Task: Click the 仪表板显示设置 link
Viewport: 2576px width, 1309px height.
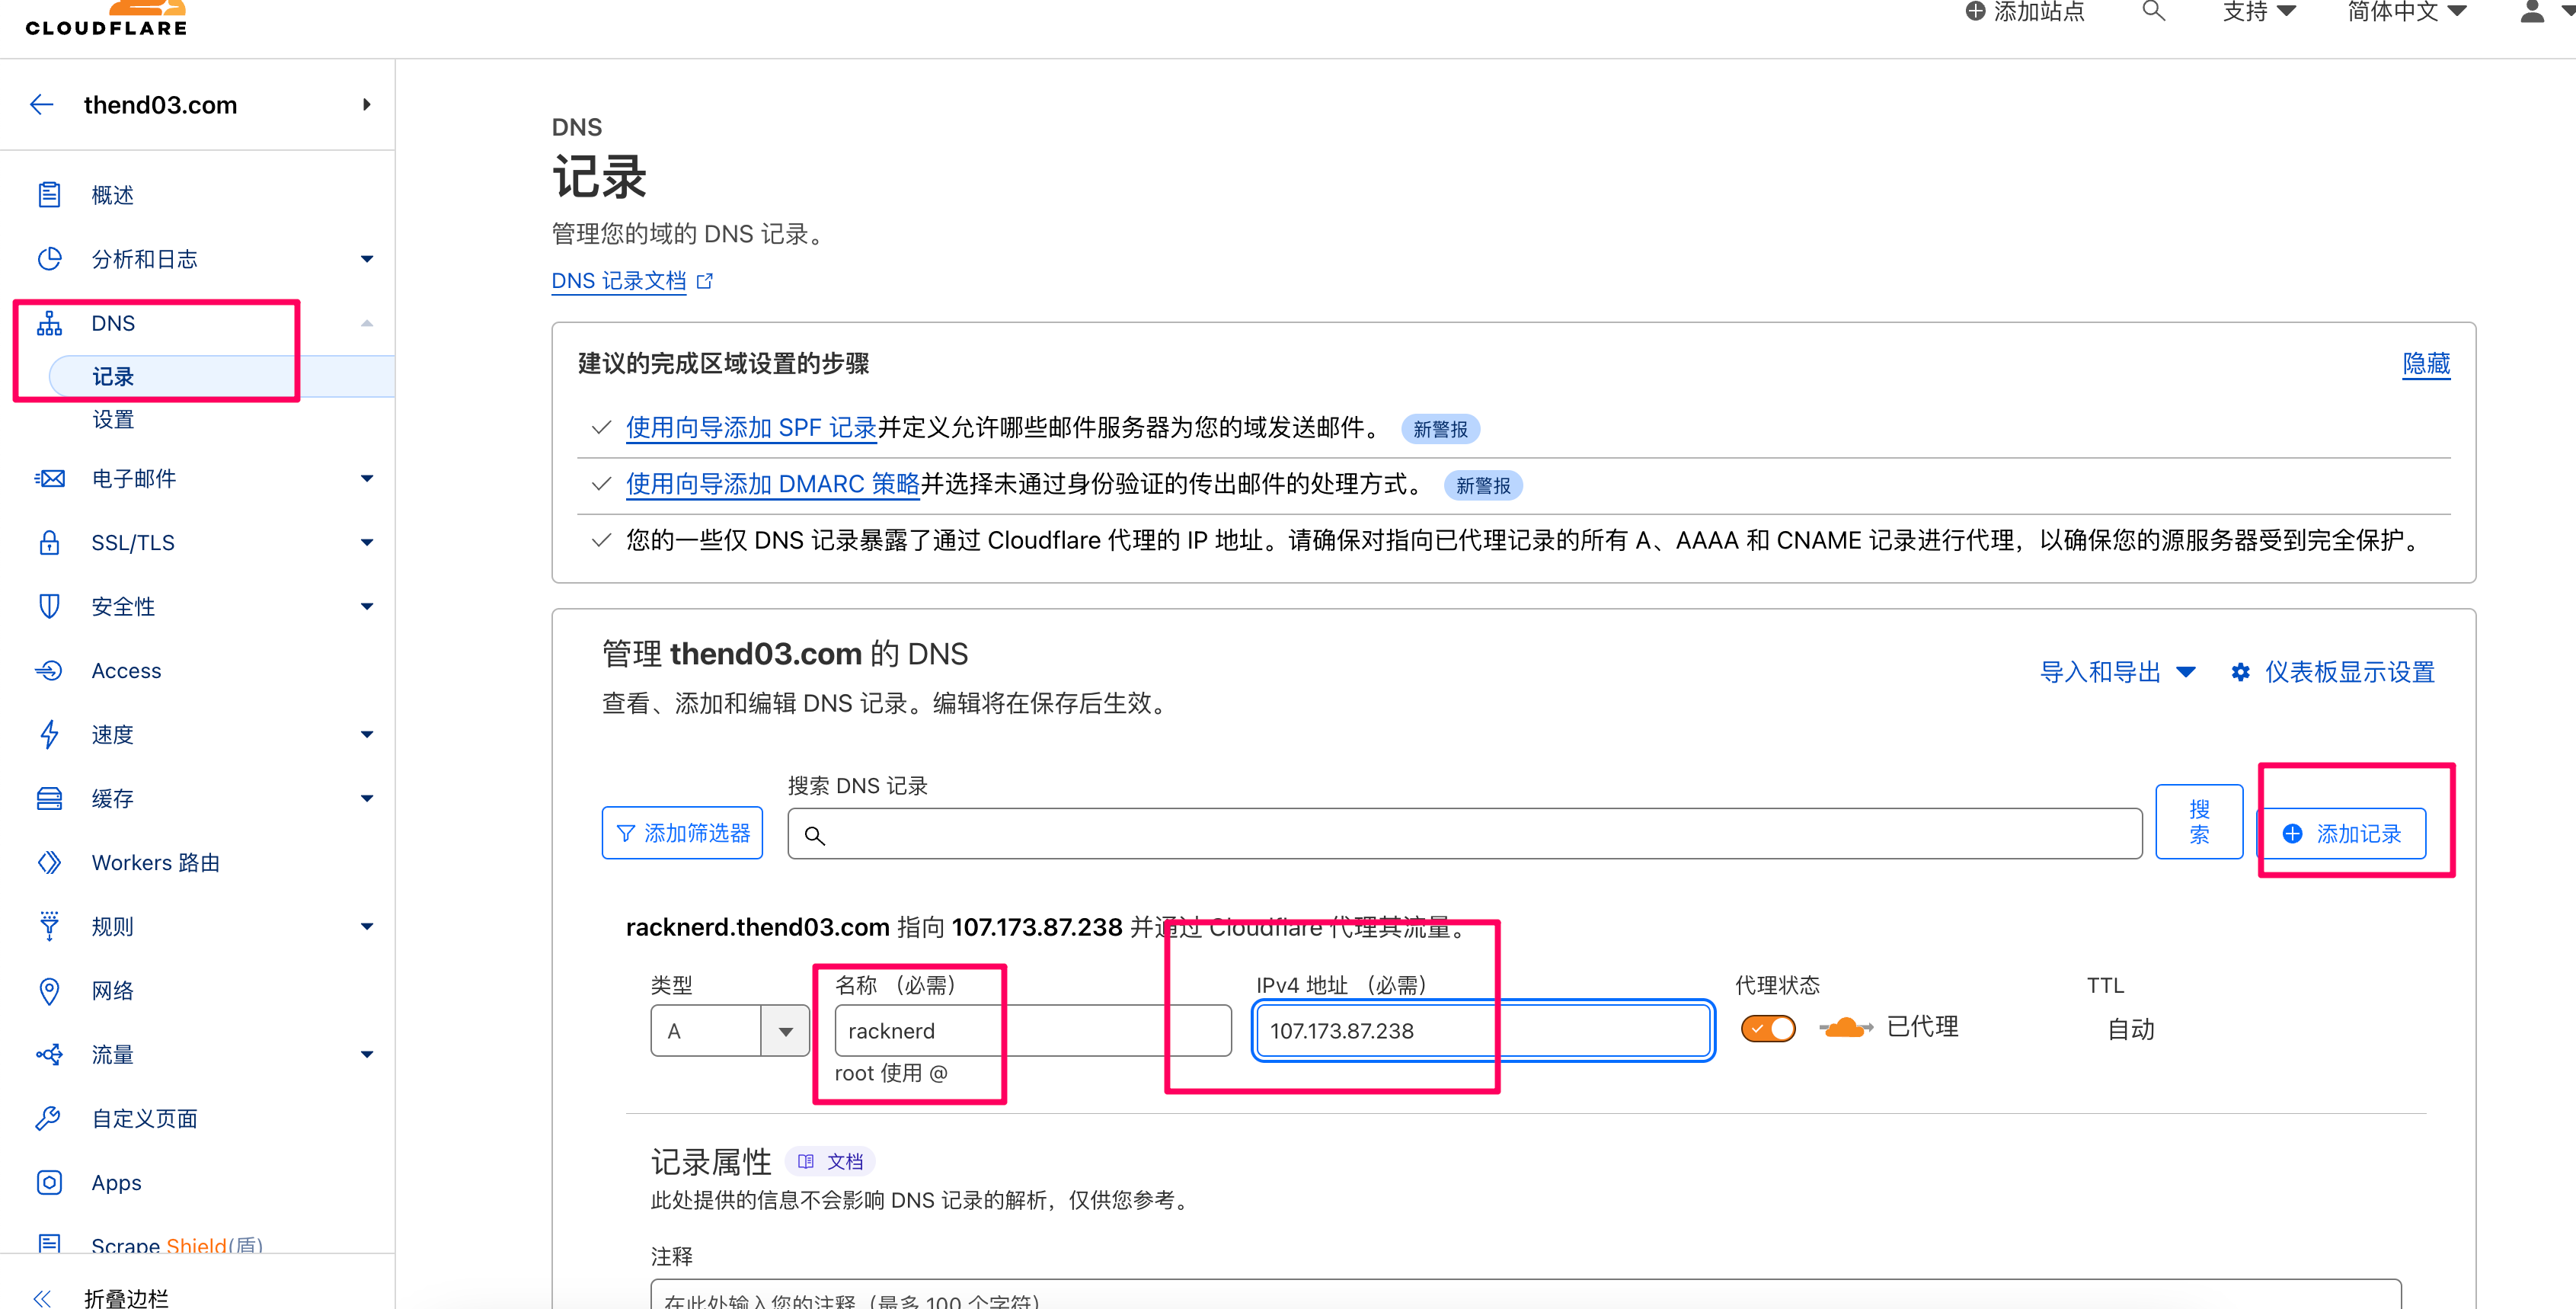Action: coord(2349,672)
